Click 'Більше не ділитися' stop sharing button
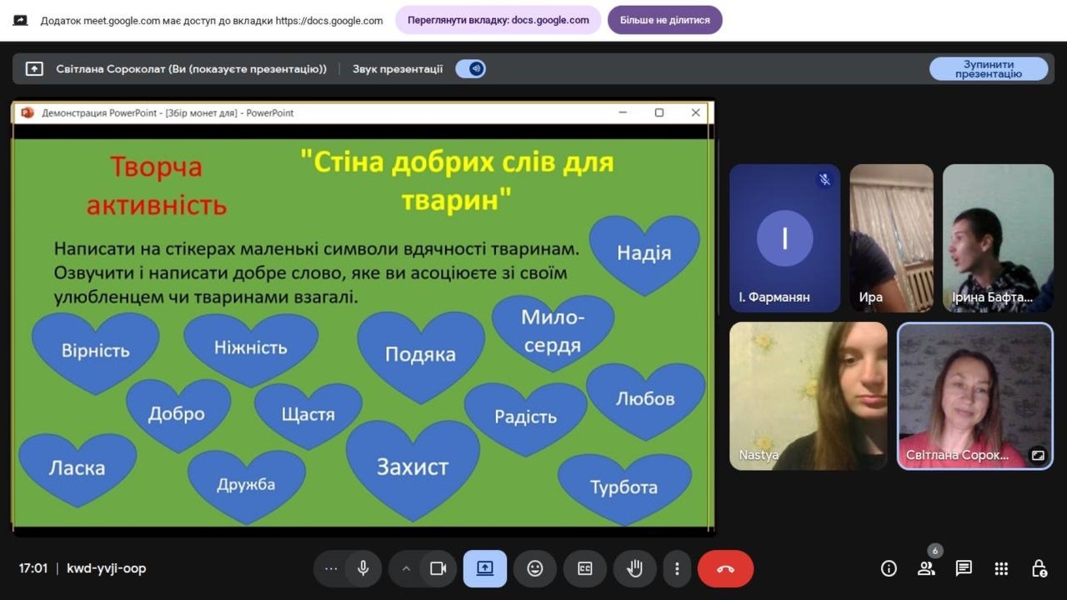 (664, 20)
